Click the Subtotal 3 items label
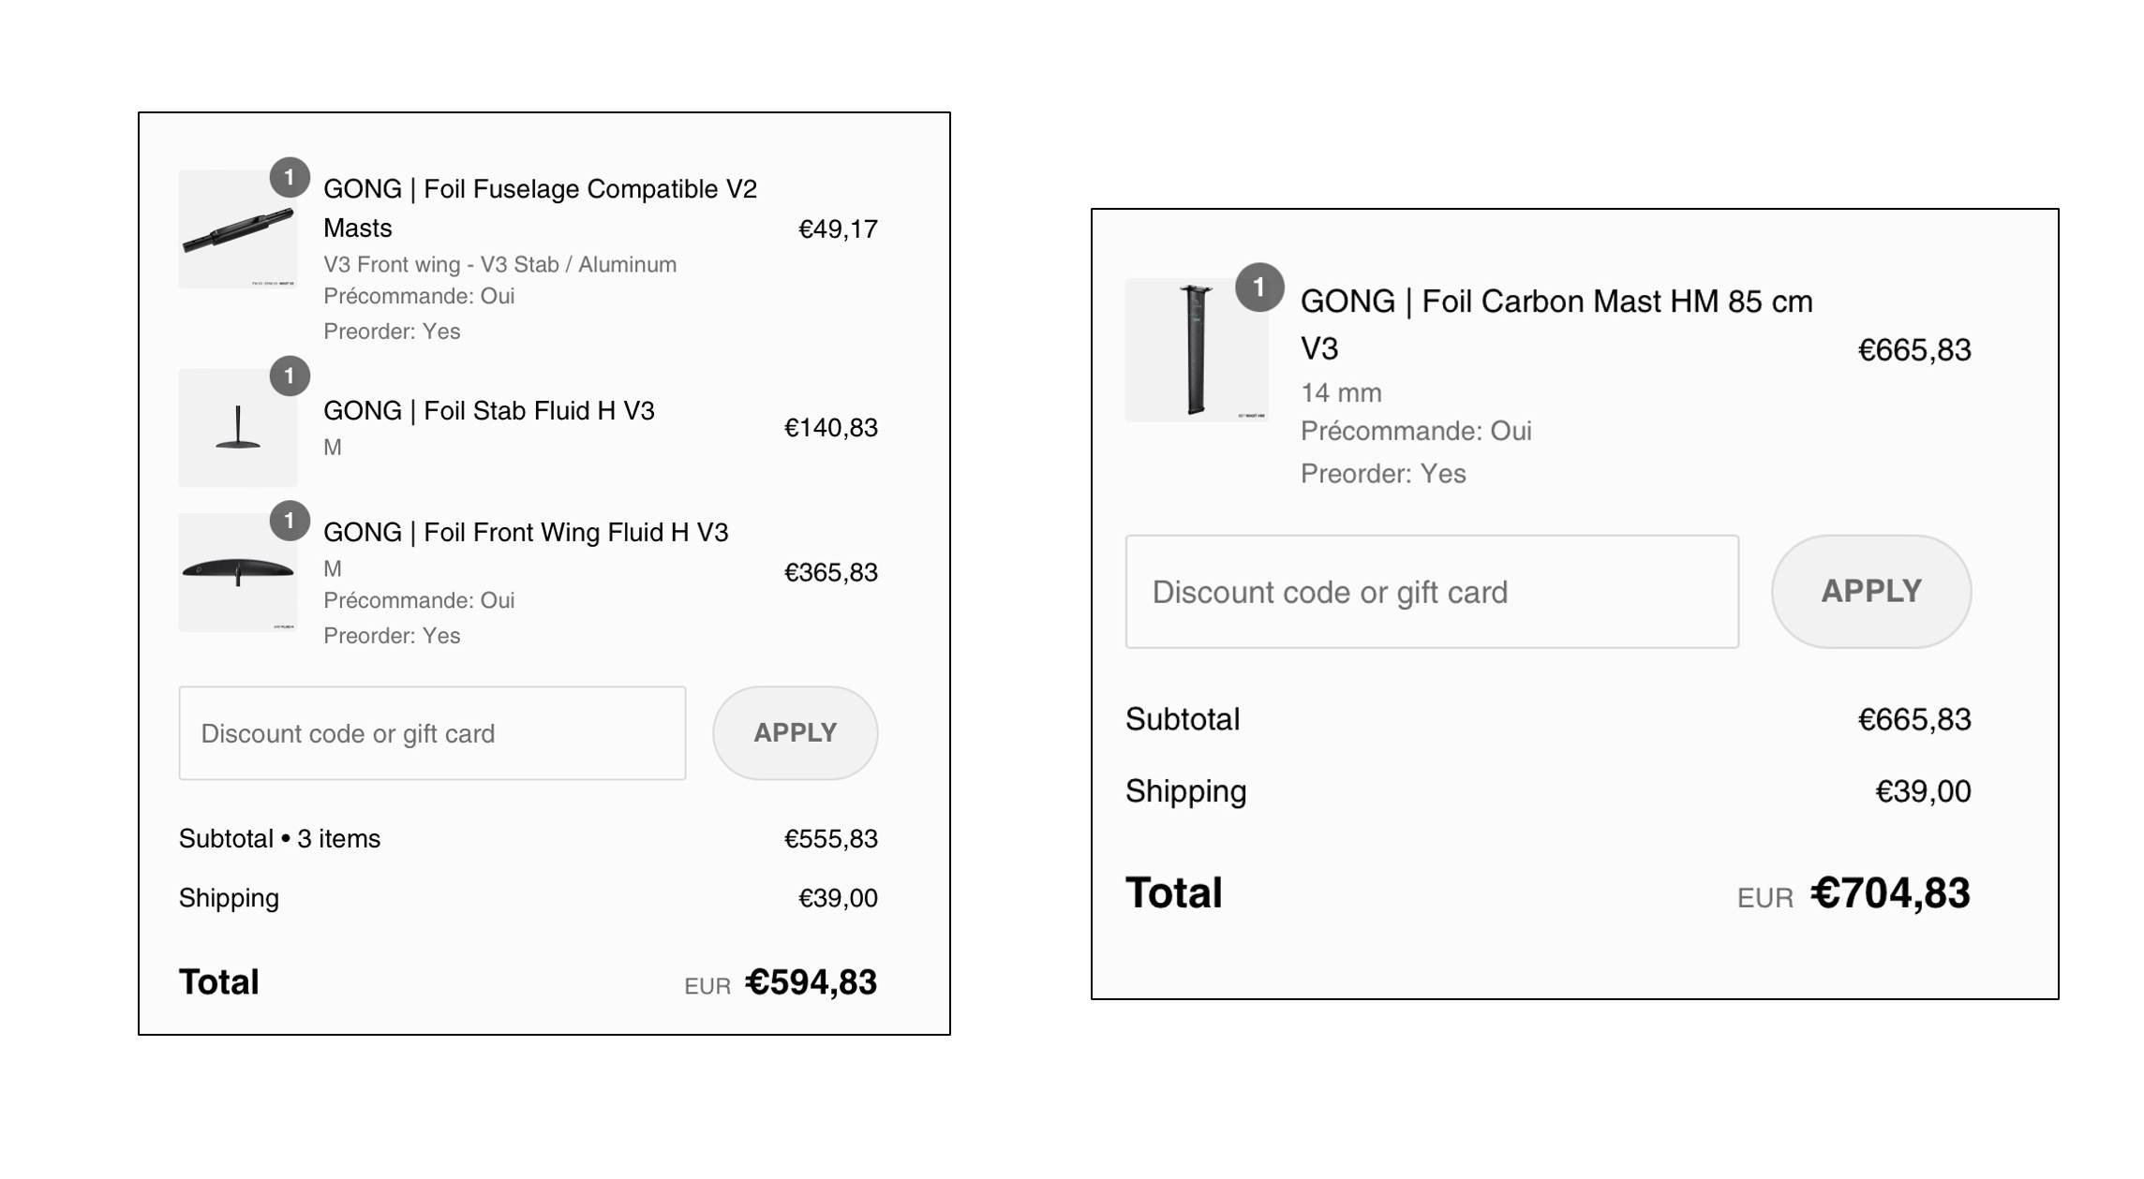2144x1179 pixels. tap(279, 839)
